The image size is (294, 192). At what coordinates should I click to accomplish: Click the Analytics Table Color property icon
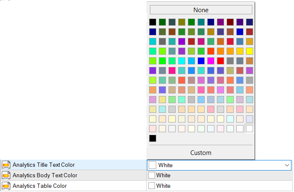coord(6,186)
